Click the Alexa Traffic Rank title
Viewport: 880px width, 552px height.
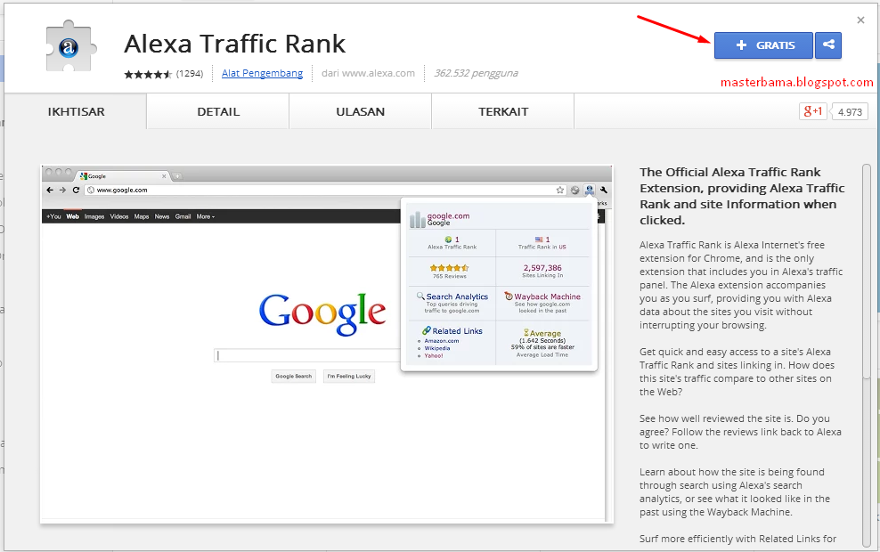pyautogui.click(x=234, y=44)
